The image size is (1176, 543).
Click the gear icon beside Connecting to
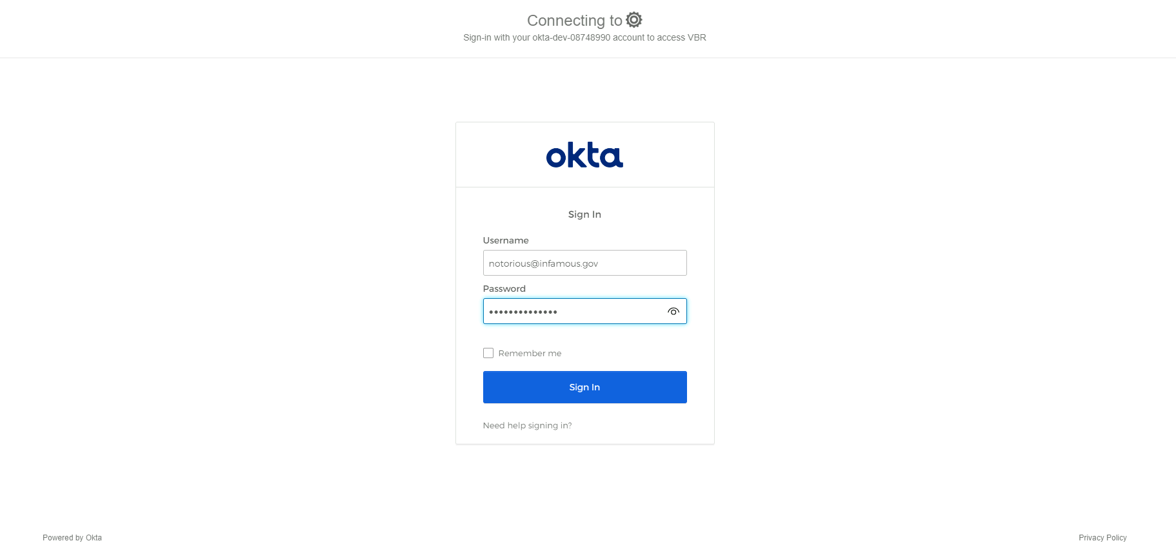pyautogui.click(x=634, y=20)
